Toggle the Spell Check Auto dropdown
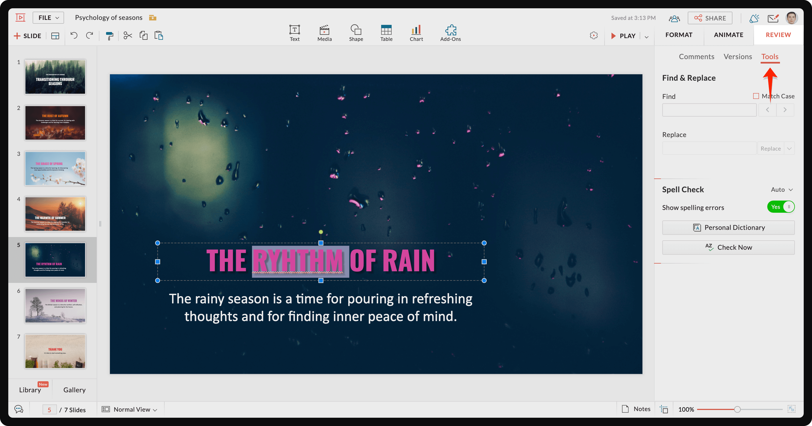This screenshot has height=426, width=812. (781, 189)
